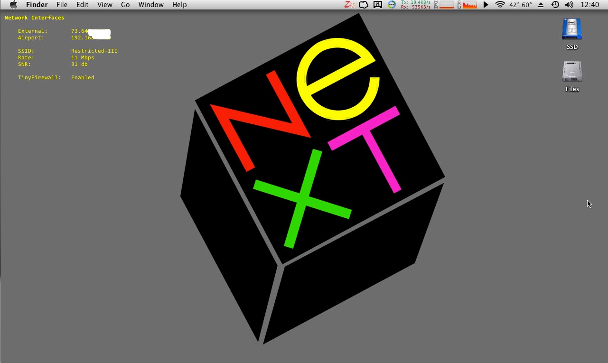608x363 pixels.
Task: Click the 'Airport:' label text
Action: 31,37
